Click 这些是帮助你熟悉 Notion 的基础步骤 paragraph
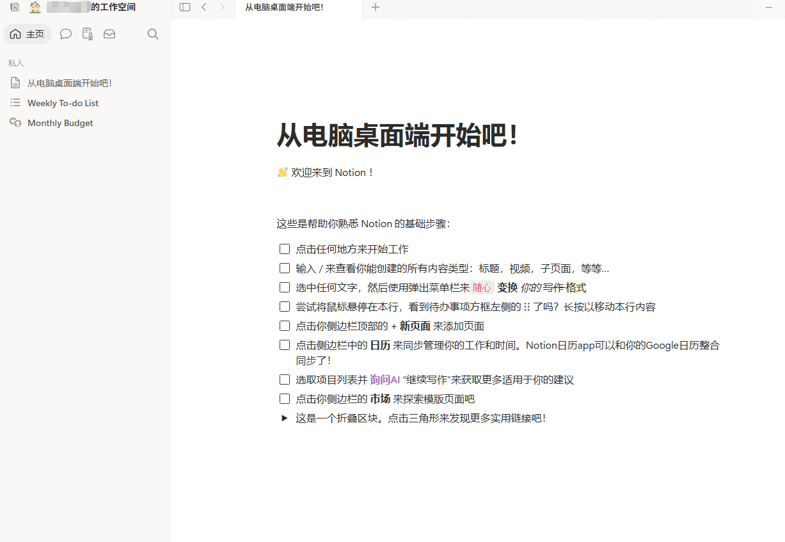 363,223
